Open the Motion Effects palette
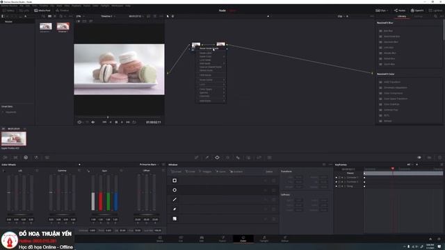Image resolution: width=445 pixels, height=250 pixels. tap(47, 158)
